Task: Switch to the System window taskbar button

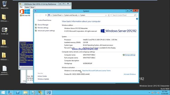Action: click(49, 93)
